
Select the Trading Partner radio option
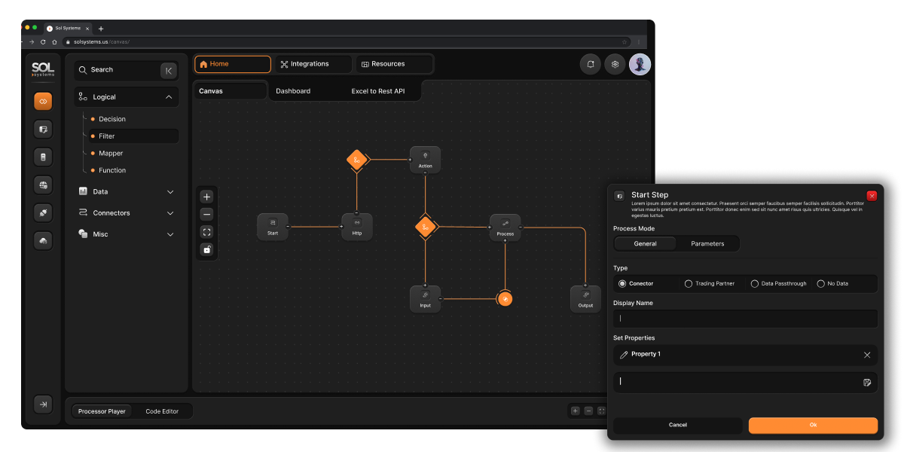tap(709, 284)
